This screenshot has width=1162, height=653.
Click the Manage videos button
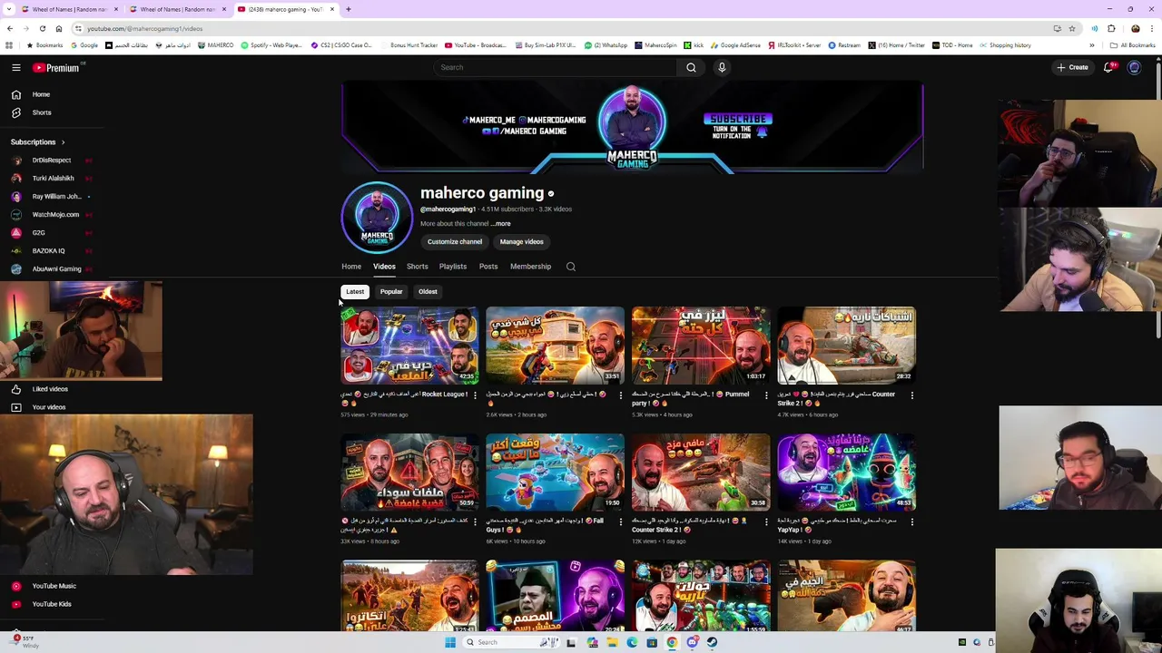[x=521, y=242]
